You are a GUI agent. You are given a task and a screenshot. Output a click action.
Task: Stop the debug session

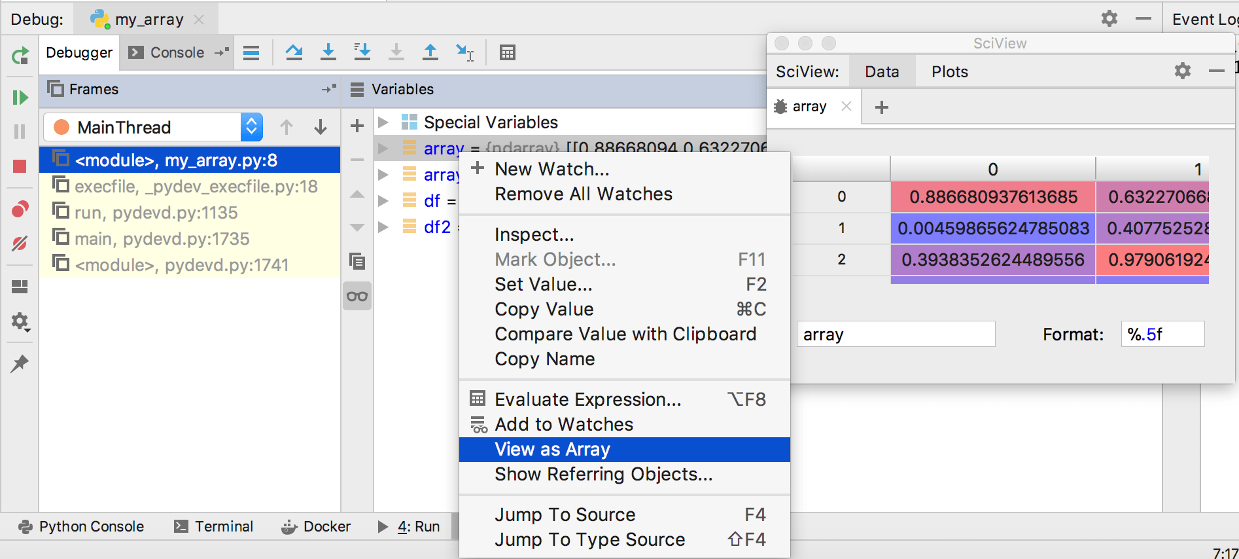click(x=20, y=166)
